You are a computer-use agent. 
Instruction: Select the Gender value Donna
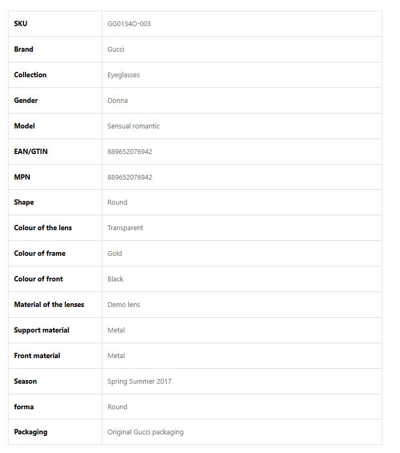[117, 101]
